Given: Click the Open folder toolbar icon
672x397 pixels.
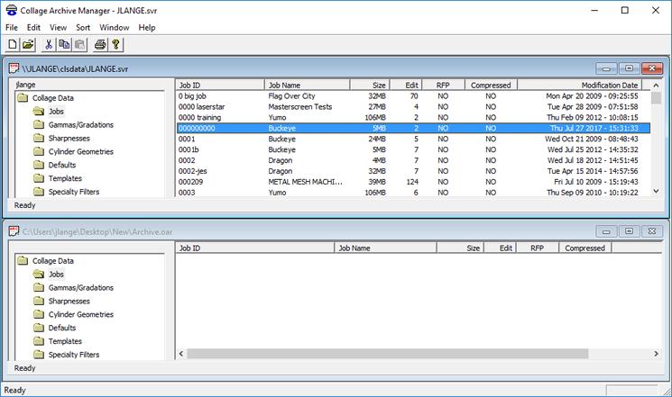Looking at the screenshot, I should (x=28, y=44).
